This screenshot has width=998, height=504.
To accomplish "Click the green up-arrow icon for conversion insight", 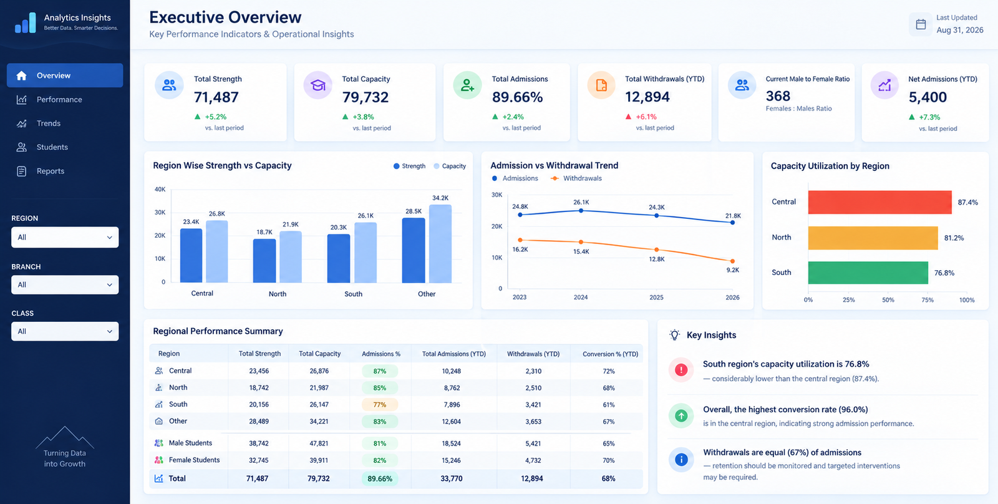I will point(681,415).
